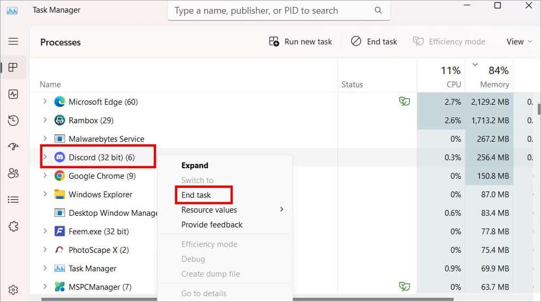Click Rambox memory value 1,713.2 MB
The height and width of the screenshot is (302, 541).
490,121
